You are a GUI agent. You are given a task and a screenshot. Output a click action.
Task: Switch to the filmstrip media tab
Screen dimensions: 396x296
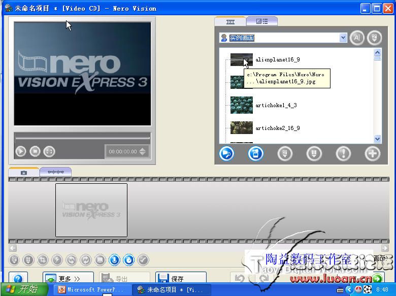[230, 22]
